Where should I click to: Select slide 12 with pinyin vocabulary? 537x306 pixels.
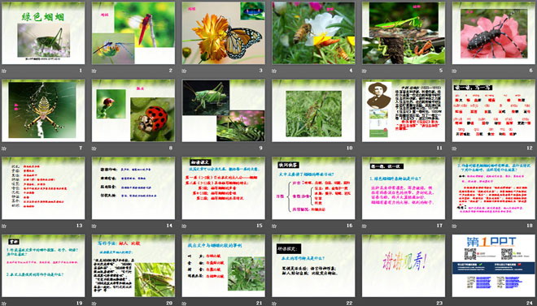(494, 110)
